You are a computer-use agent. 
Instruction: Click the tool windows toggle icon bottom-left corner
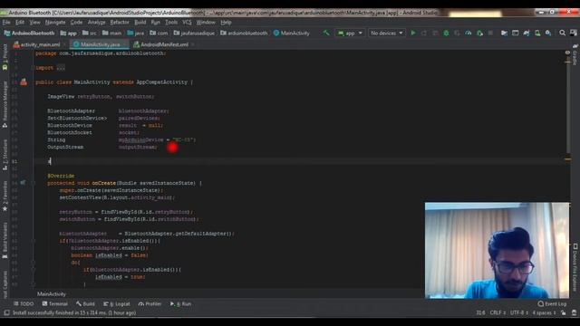tap(6, 312)
